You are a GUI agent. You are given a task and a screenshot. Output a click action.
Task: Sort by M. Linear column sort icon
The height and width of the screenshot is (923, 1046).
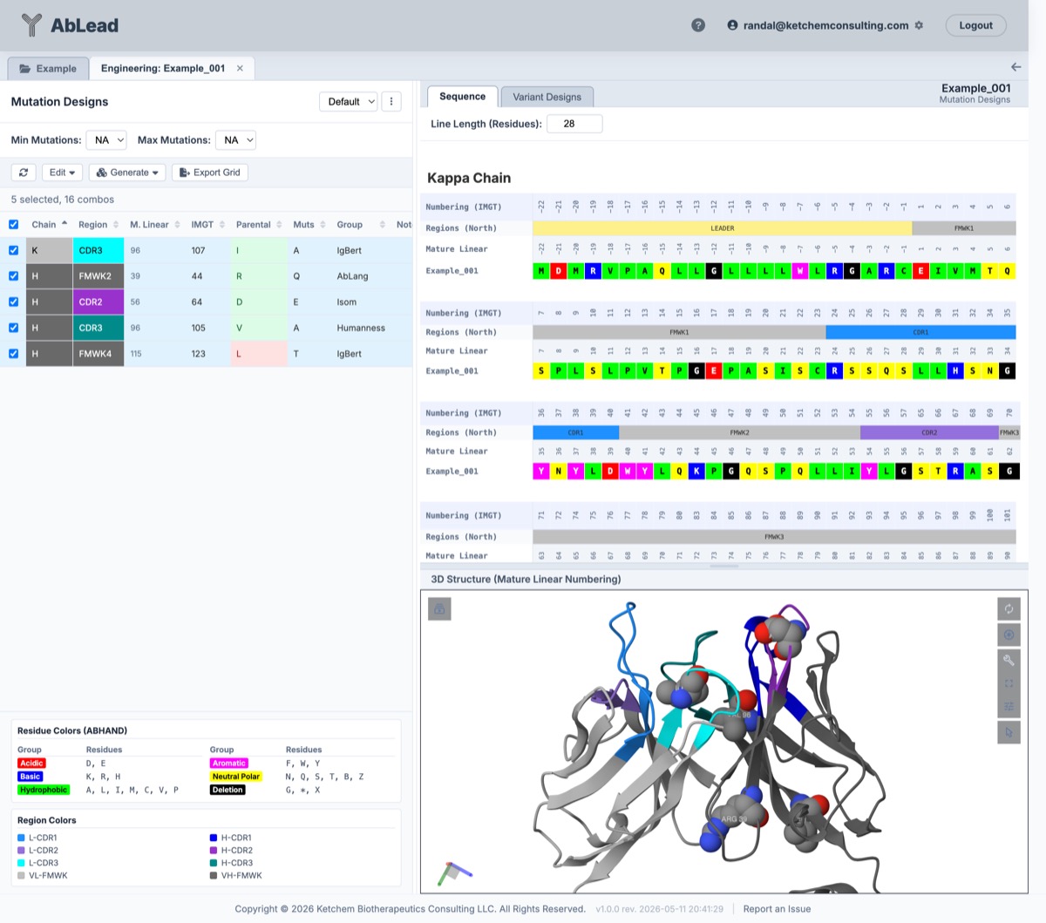coord(177,225)
